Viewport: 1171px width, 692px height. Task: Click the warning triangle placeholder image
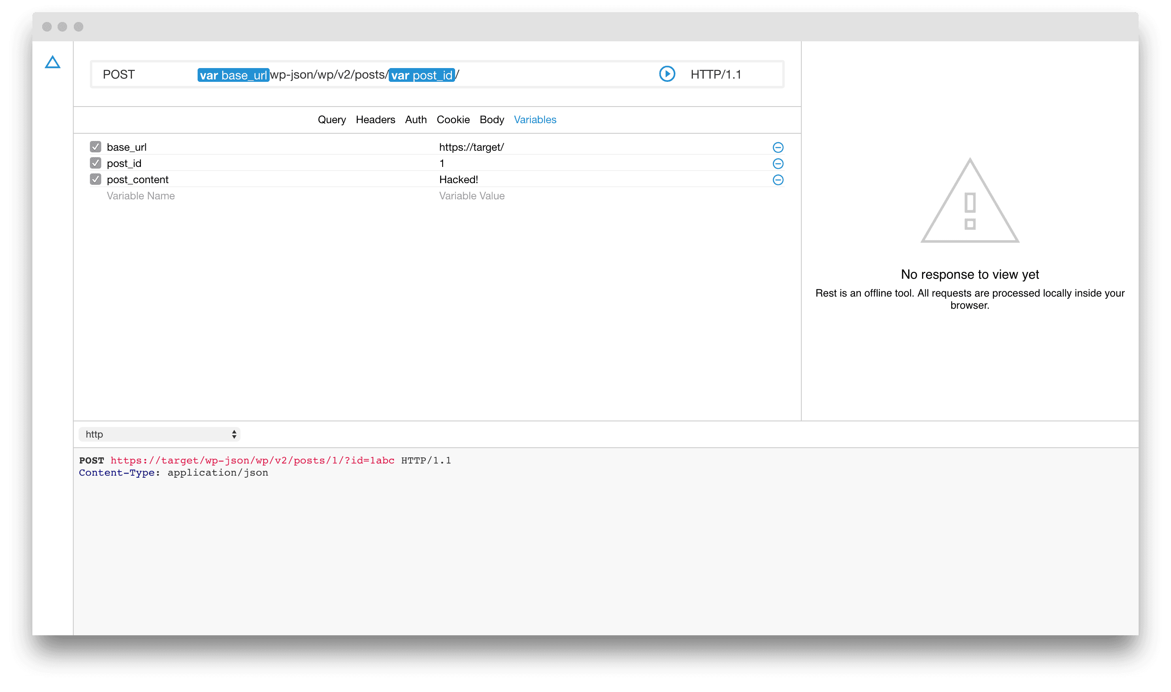(970, 201)
